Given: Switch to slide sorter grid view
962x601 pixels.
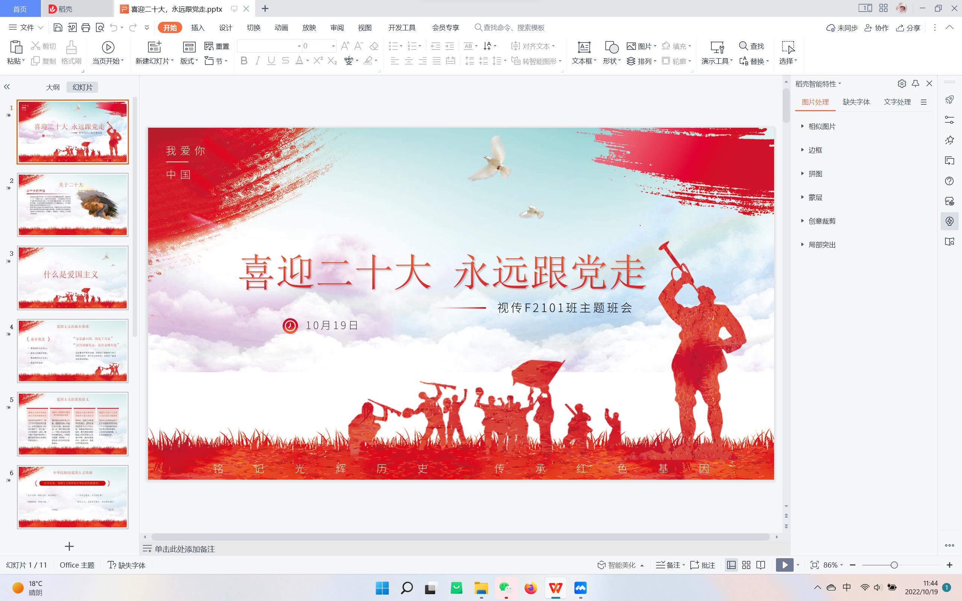Looking at the screenshot, I should pos(746,565).
